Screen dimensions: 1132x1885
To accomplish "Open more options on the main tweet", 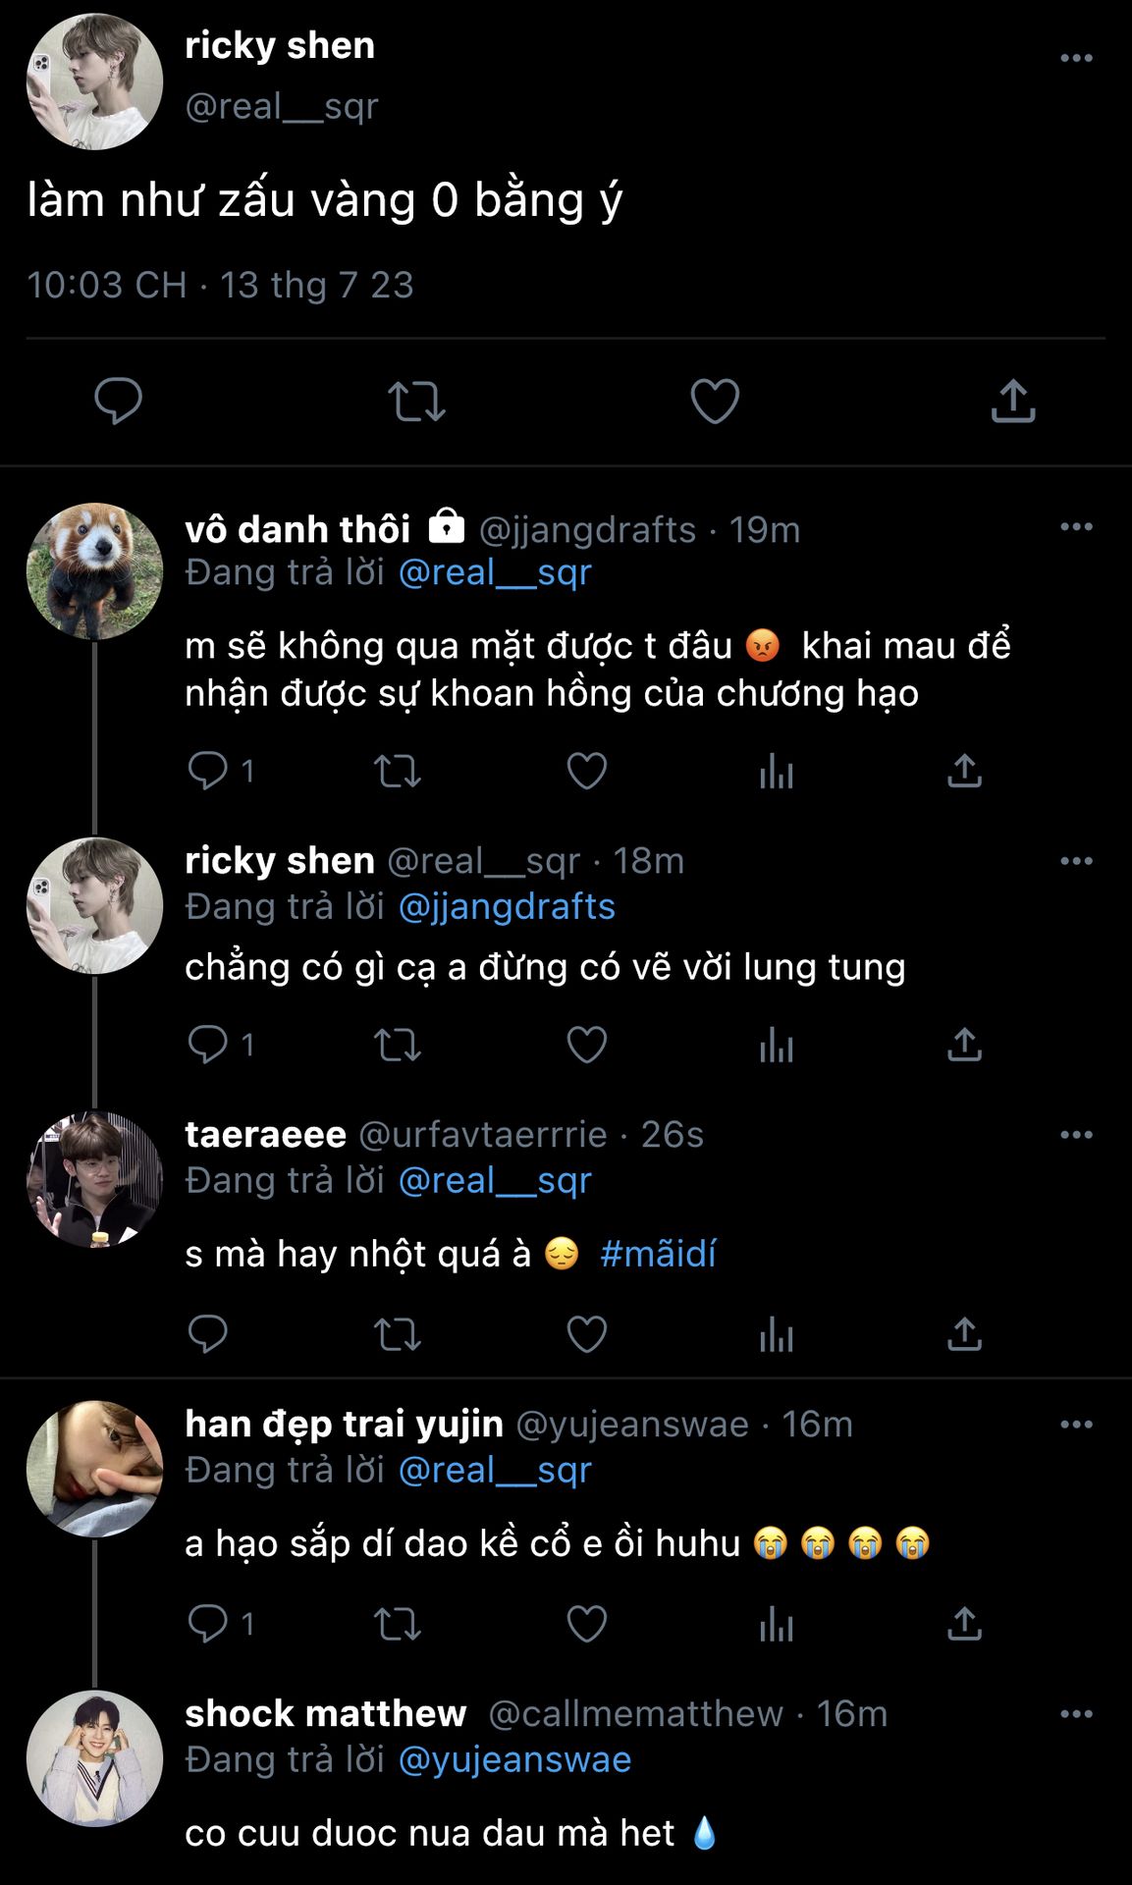I will [1076, 58].
